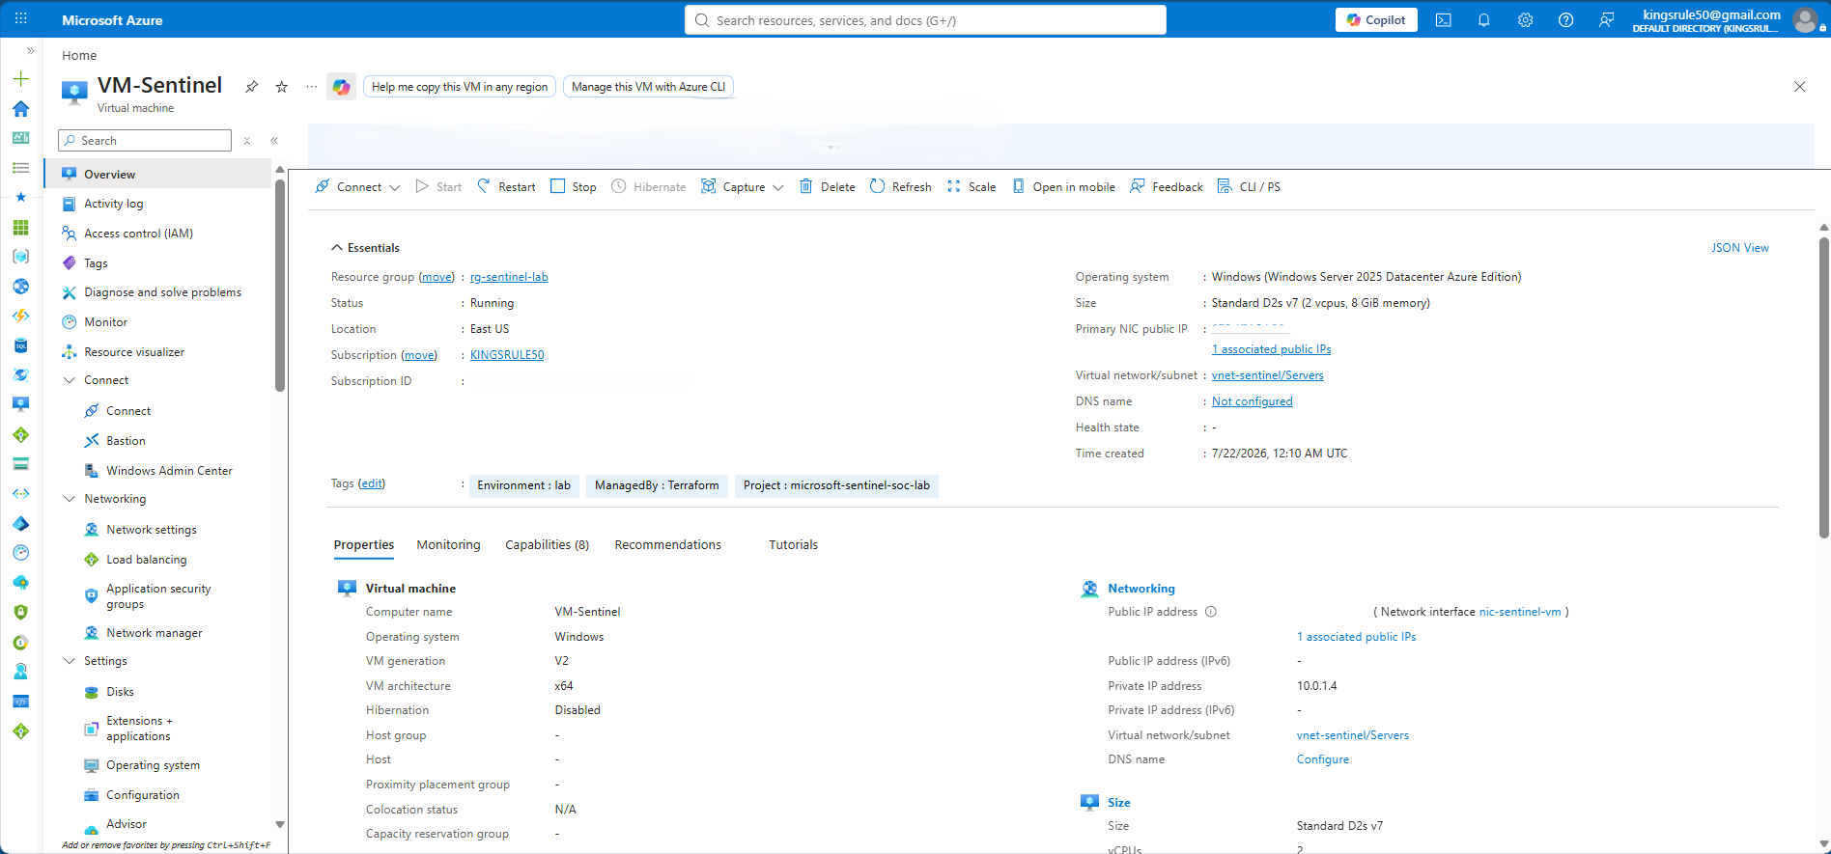Click Feedback in the command bar
Image resolution: width=1831 pixels, height=854 pixels.
[1167, 187]
